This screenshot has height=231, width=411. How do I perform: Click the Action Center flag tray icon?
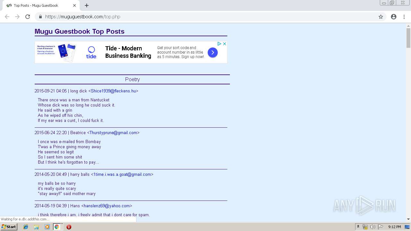[380, 227]
